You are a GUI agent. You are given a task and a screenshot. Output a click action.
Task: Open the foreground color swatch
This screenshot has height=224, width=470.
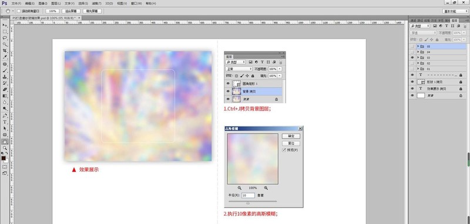pos(4,158)
